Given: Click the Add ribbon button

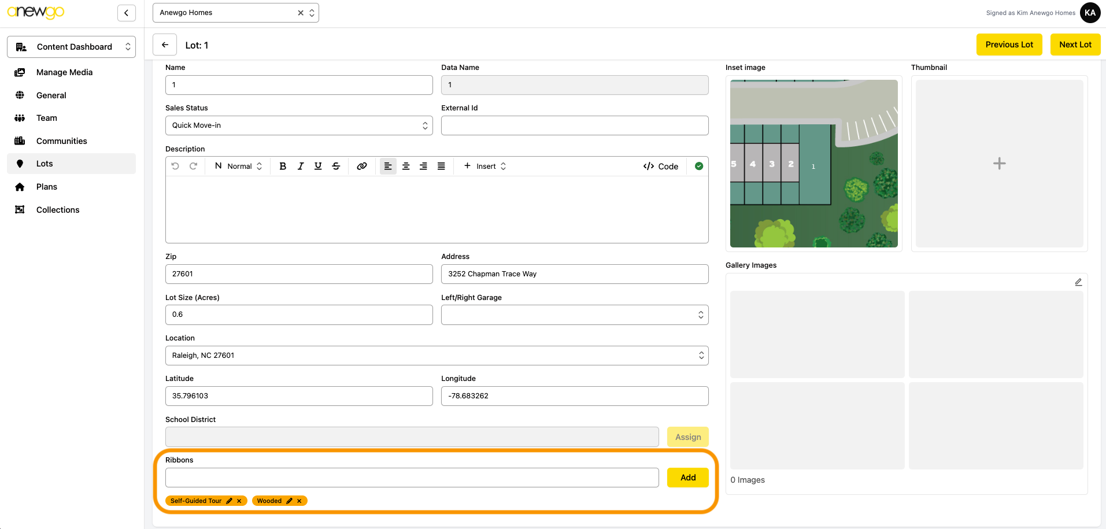Looking at the screenshot, I should [687, 478].
